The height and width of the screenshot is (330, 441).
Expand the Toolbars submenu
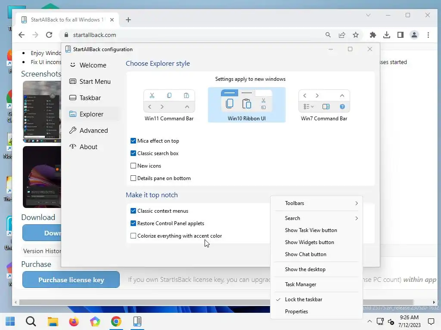point(317,203)
